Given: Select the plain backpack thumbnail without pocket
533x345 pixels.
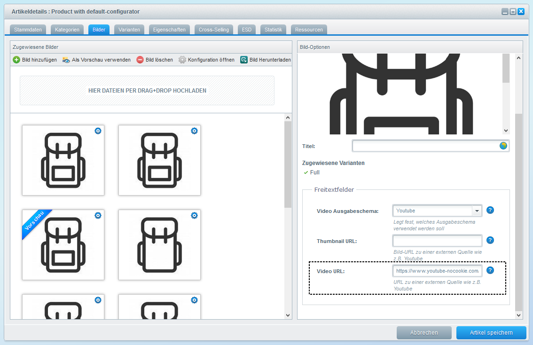Looking at the screenshot, I should 159,245.
